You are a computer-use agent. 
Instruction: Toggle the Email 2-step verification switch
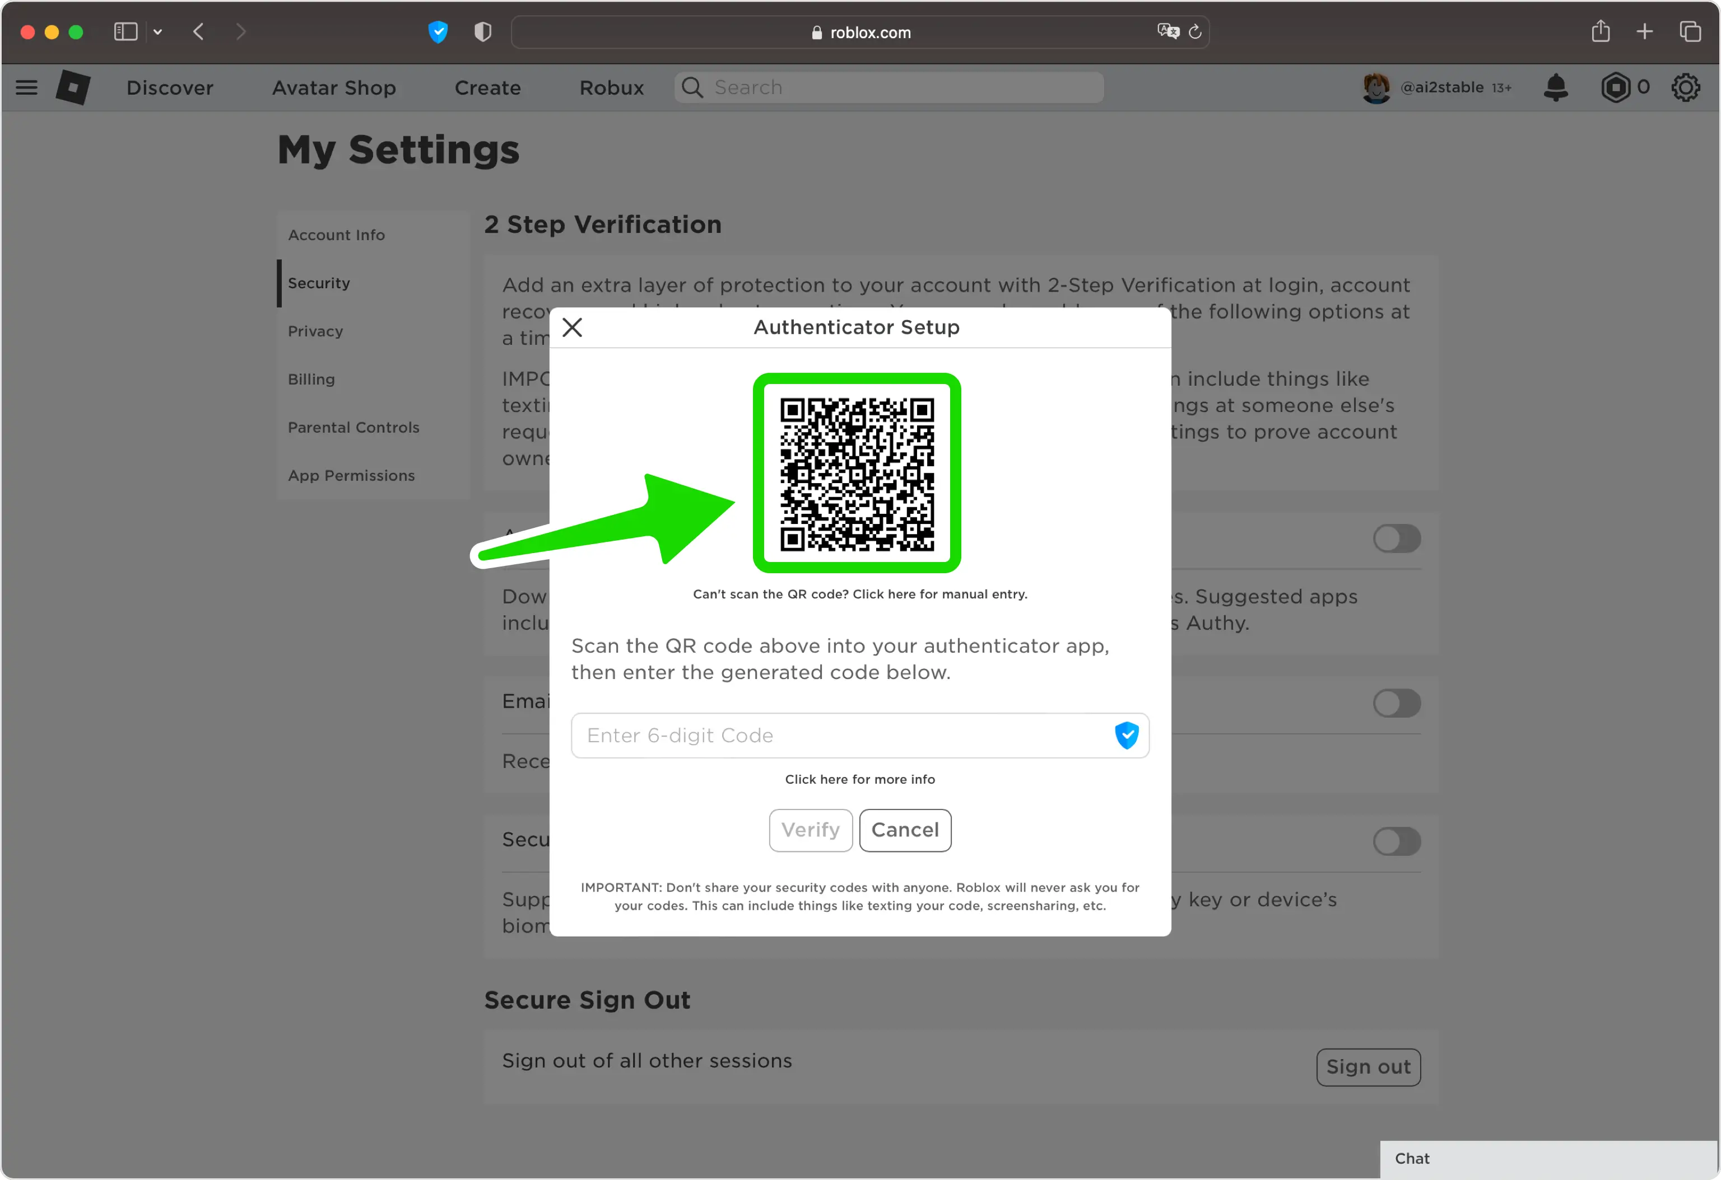1397,702
